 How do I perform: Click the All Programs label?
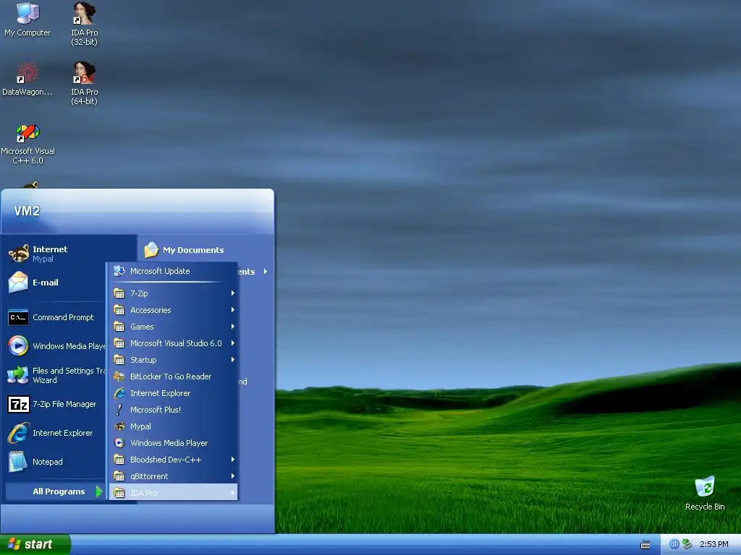(x=59, y=491)
